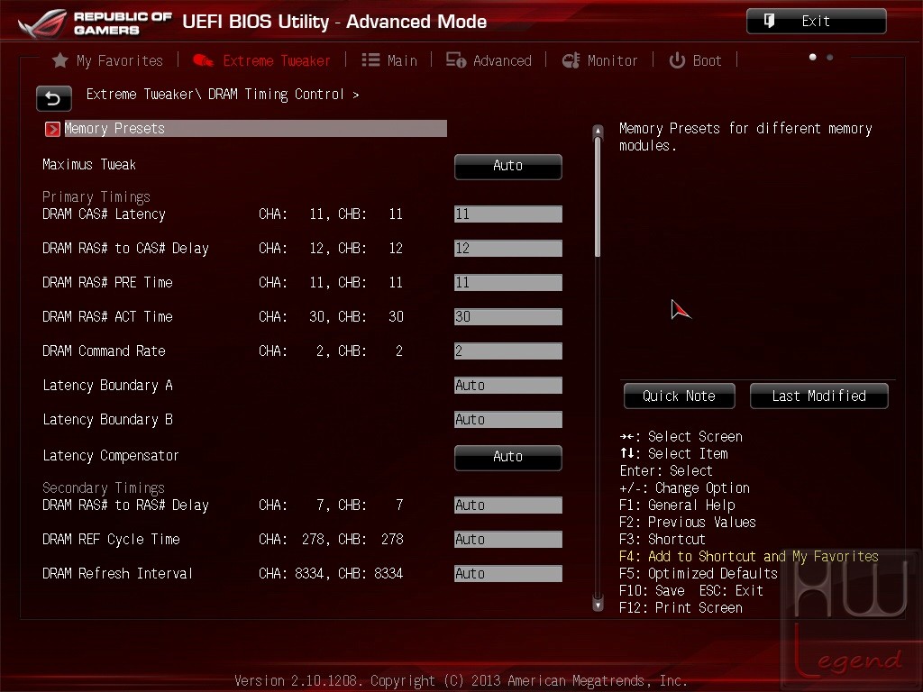Screen dimensions: 923x692
Task: Click the F12: Print Screen hint
Action: pos(681,608)
